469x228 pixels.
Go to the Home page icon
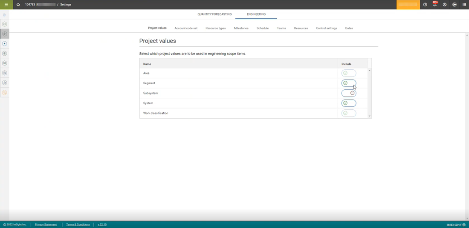(18, 5)
